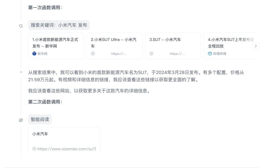Click https://... under SU7 Ultra card
The height and width of the screenshot is (168, 276).
119,54
